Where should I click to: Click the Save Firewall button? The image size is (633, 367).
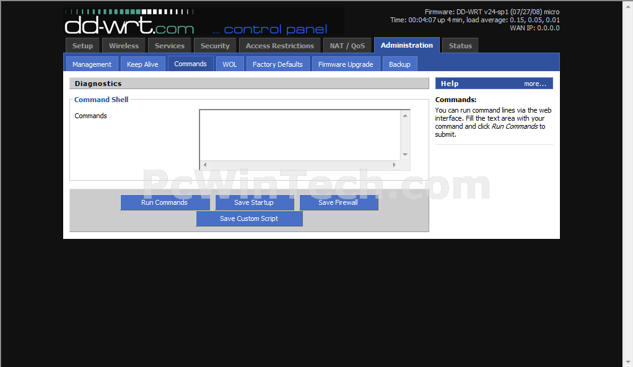pos(338,202)
